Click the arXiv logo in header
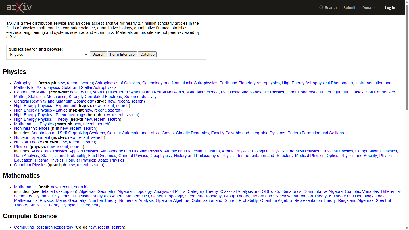 (19, 7)
